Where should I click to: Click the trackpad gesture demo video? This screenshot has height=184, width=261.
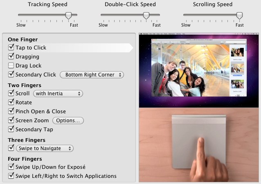coord(200,108)
